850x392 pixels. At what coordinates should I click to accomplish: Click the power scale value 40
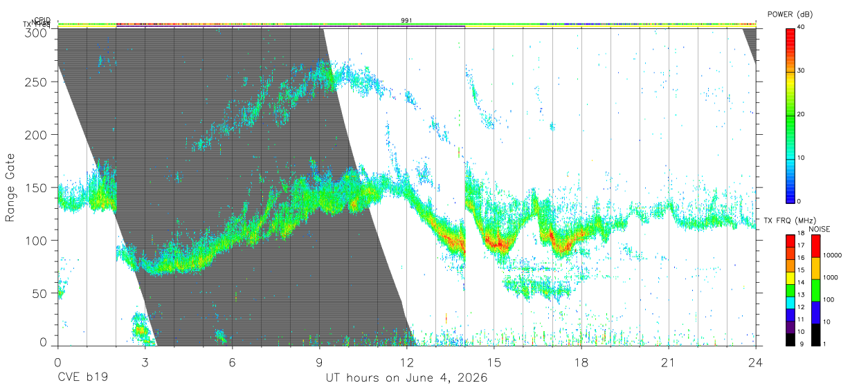(802, 28)
